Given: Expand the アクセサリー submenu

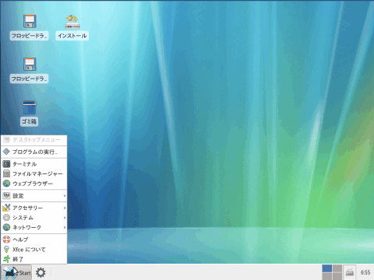Looking at the screenshot, I should [34, 208].
